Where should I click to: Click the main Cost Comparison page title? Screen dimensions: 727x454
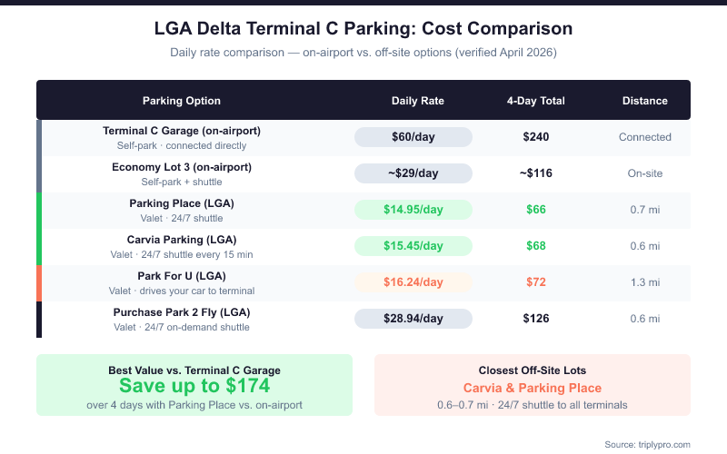[x=363, y=28]
